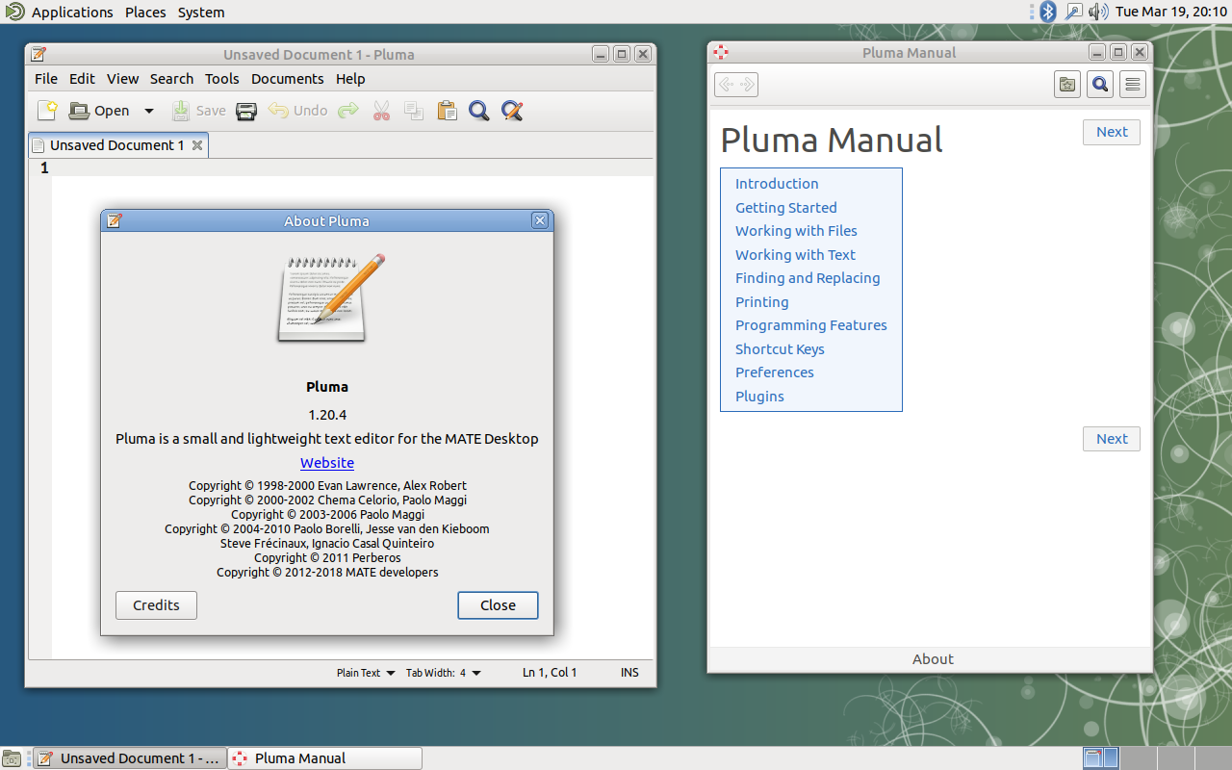The image size is (1232, 770).
Task: Open the Working with Text link
Action: click(x=795, y=255)
